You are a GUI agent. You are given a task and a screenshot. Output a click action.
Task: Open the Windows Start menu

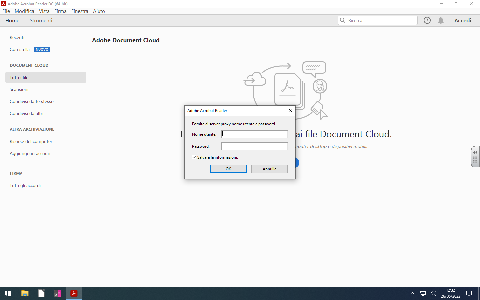8,293
